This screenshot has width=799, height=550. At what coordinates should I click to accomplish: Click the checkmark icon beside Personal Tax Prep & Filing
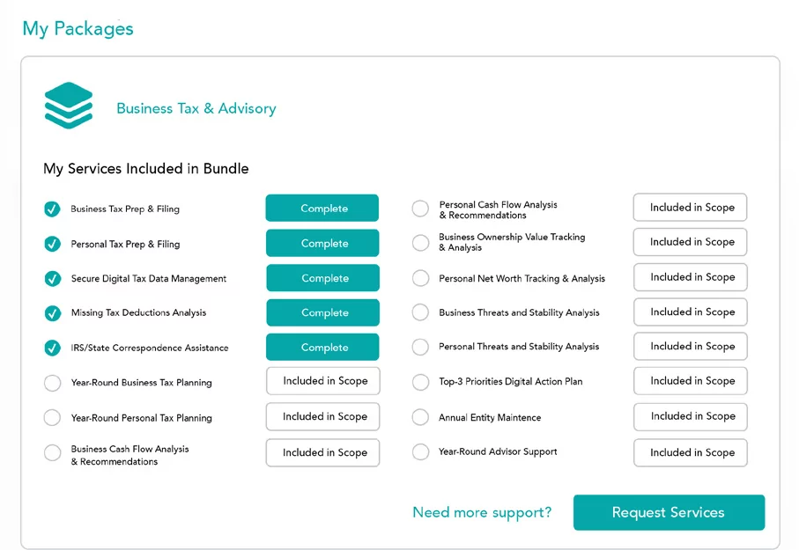52,244
